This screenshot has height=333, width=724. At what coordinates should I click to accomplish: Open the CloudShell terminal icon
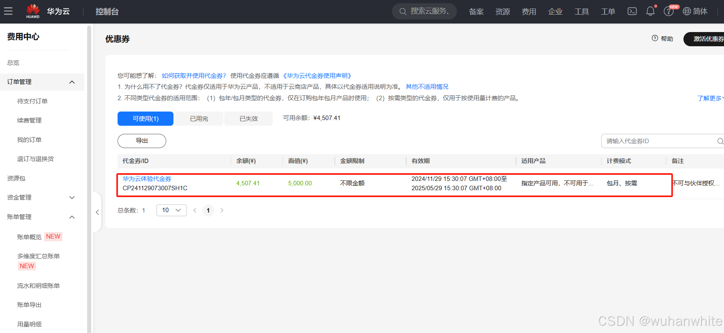click(x=632, y=11)
